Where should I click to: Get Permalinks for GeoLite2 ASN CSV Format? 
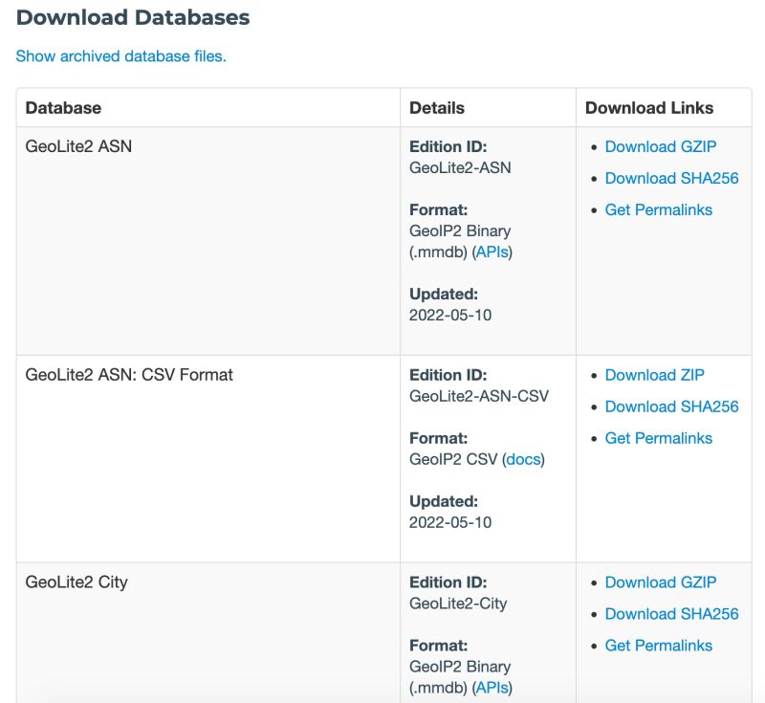pos(658,438)
